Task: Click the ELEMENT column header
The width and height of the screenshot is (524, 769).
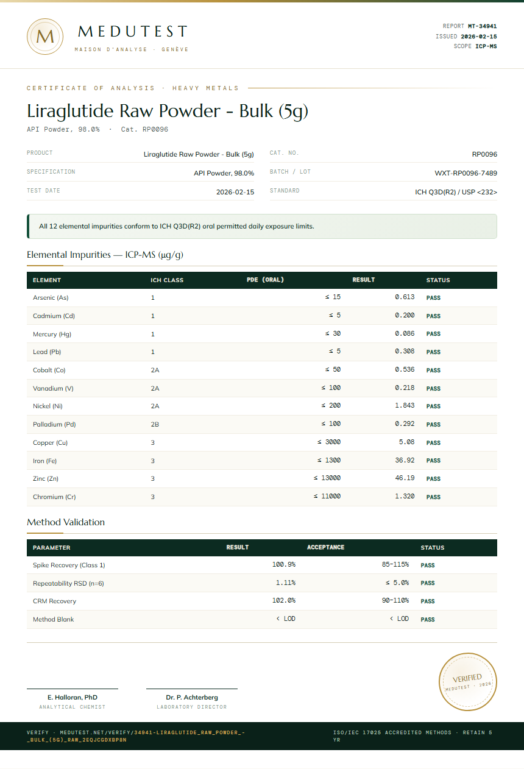Action: click(x=47, y=280)
